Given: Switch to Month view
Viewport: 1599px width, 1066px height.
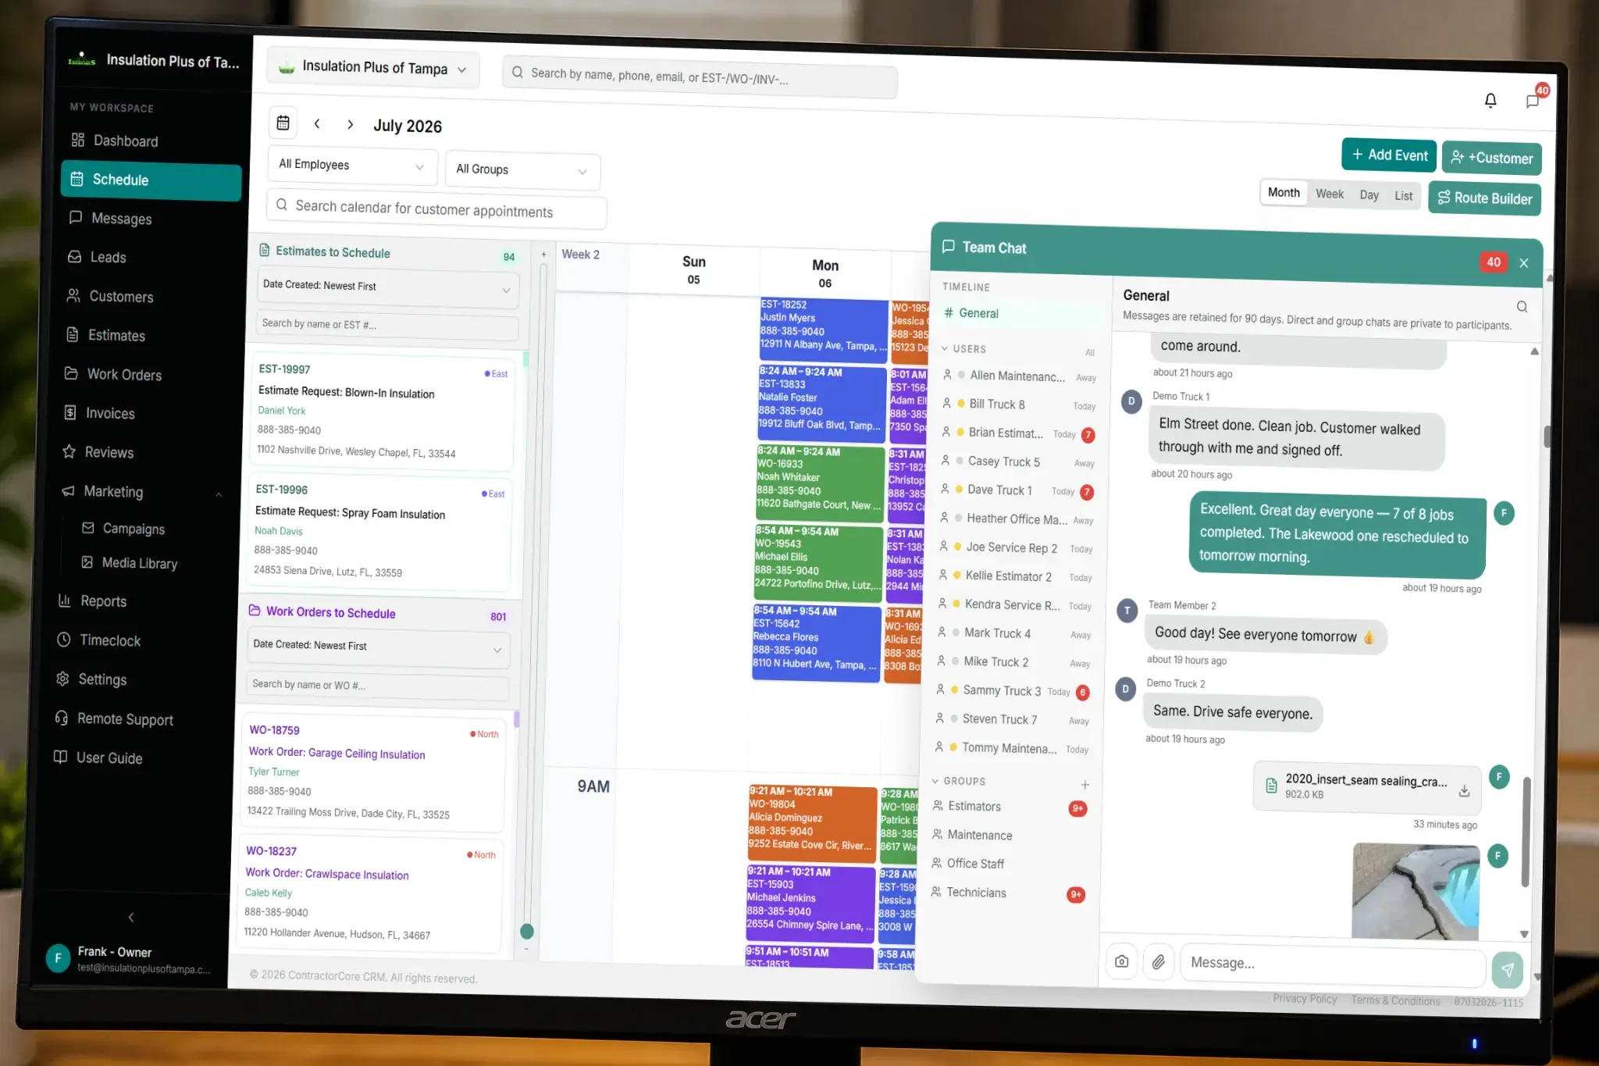Looking at the screenshot, I should [x=1284, y=192].
